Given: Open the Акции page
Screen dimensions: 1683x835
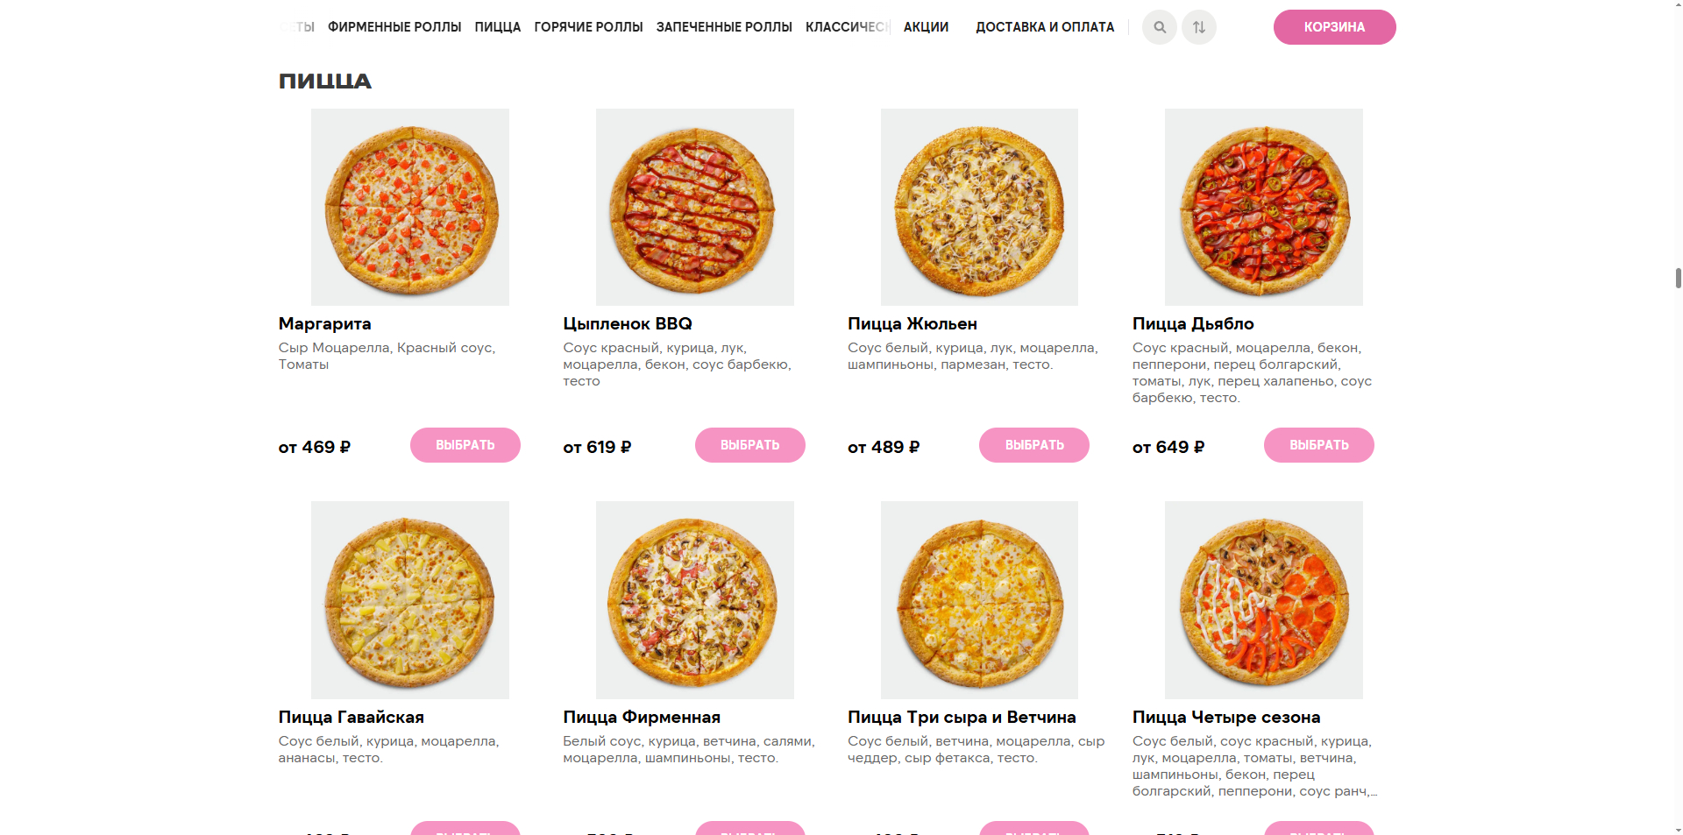Looking at the screenshot, I should click(926, 27).
